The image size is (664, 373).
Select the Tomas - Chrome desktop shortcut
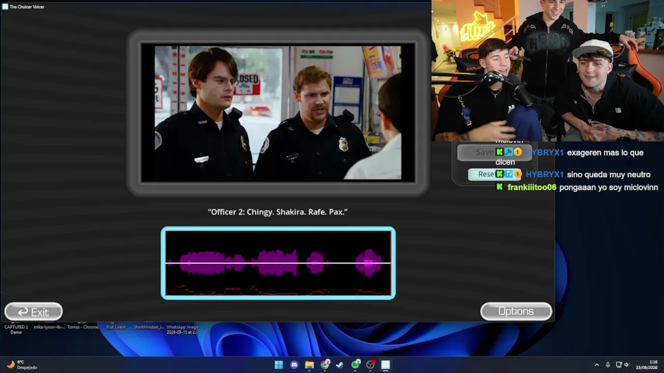point(83,327)
